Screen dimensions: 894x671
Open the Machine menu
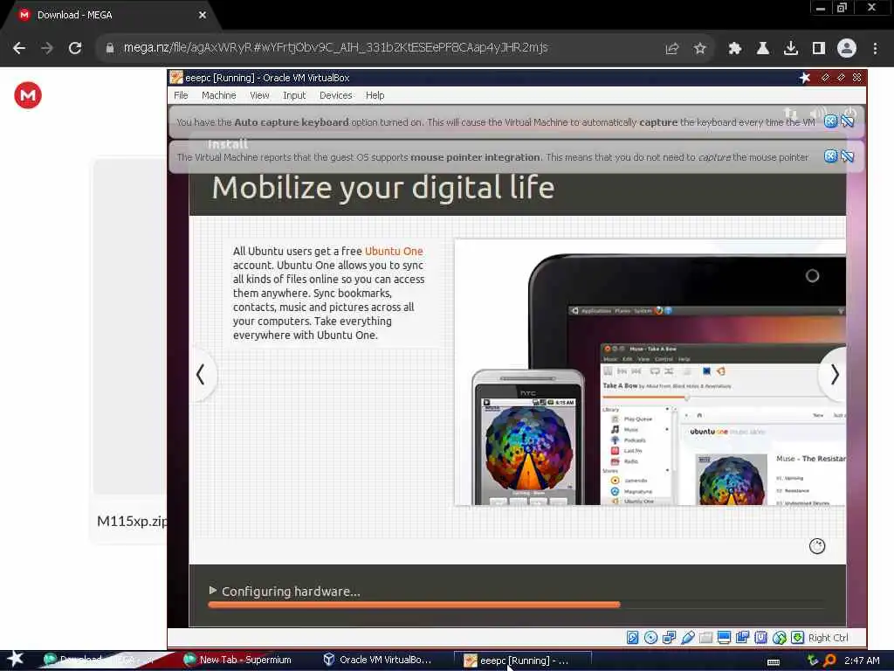[219, 95]
